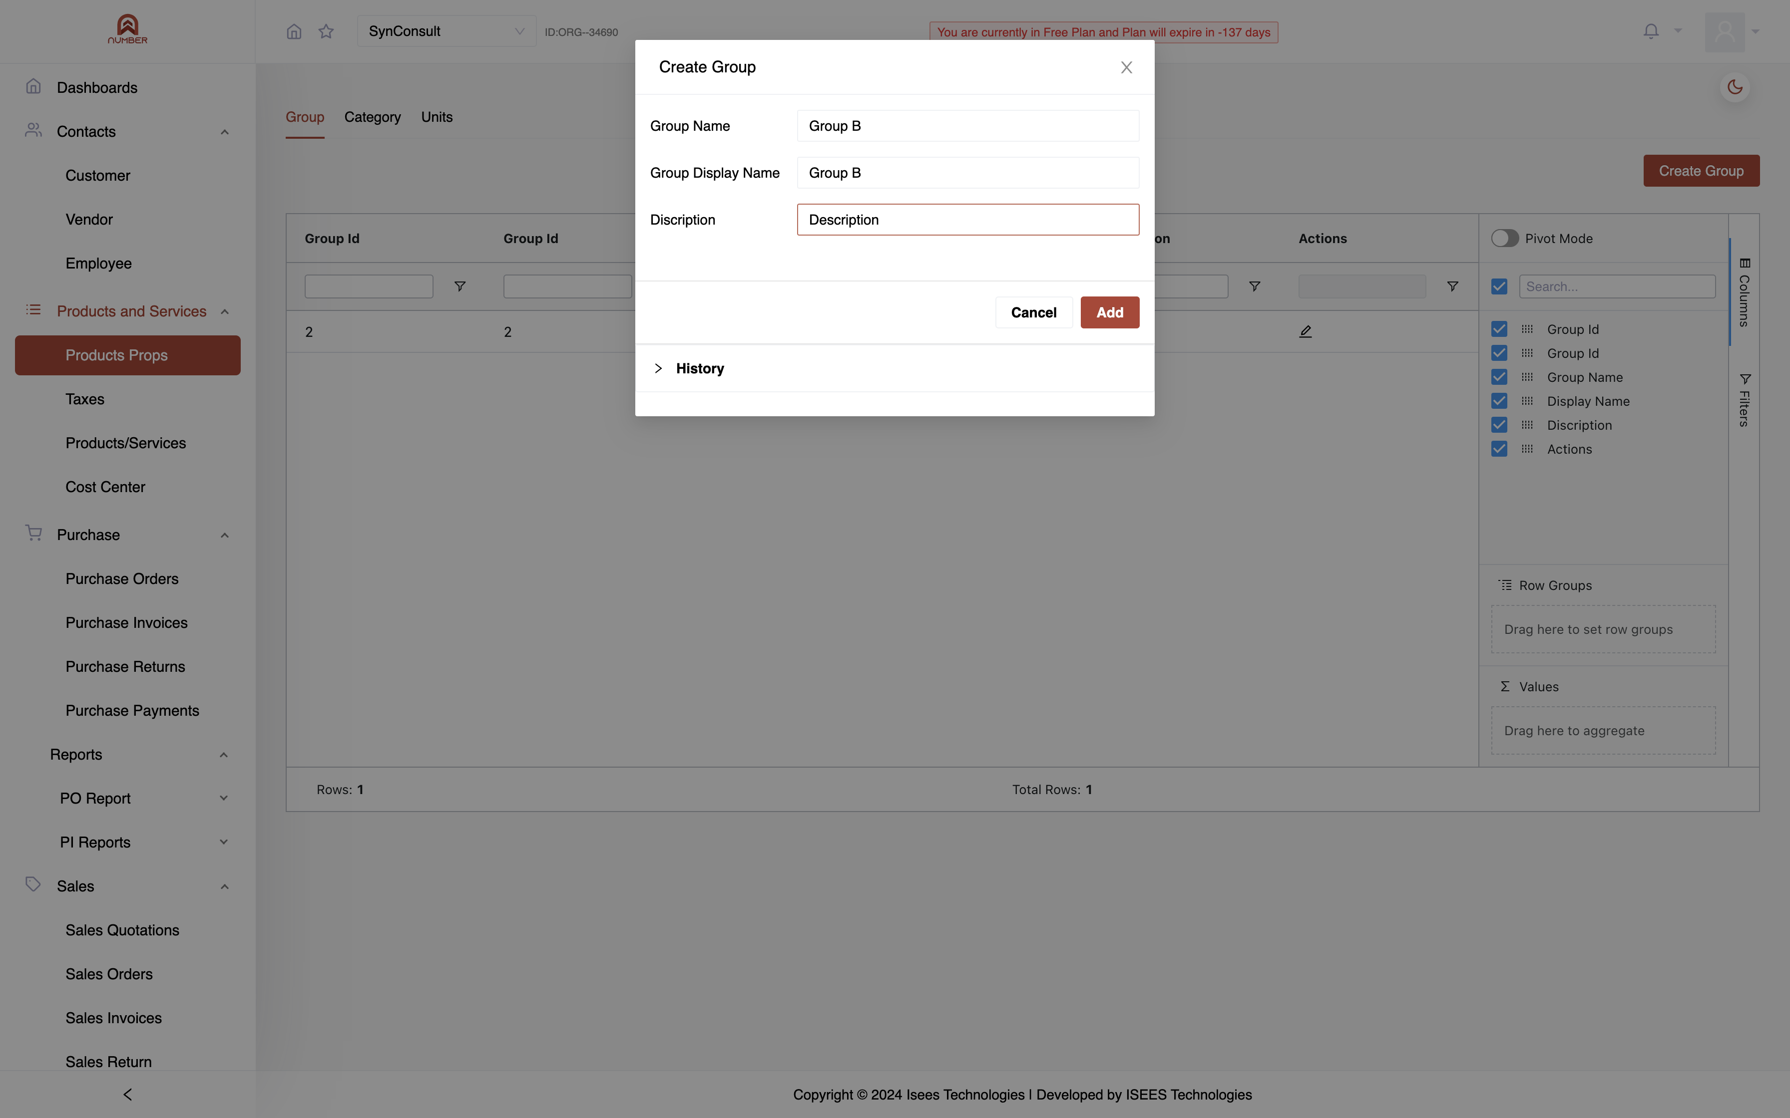The width and height of the screenshot is (1790, 1118).
Task: Toggle Pivot Mode switch
Action: click(x=1504, y=238)
